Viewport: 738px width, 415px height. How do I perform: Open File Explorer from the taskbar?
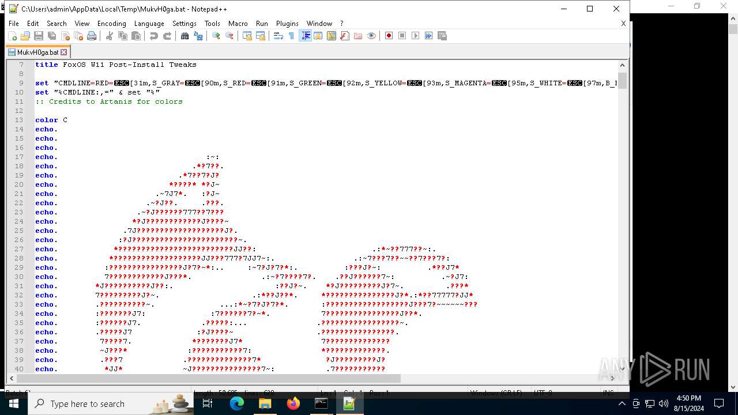pyautogui.click(x=265, y=403)
